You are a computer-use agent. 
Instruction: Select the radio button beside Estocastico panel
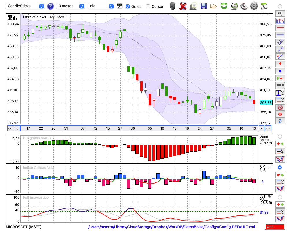click(x=280, y=197)
